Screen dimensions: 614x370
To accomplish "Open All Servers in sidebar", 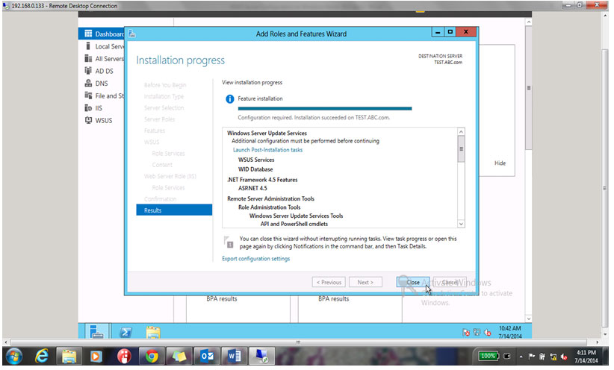I will pos(105,59).
